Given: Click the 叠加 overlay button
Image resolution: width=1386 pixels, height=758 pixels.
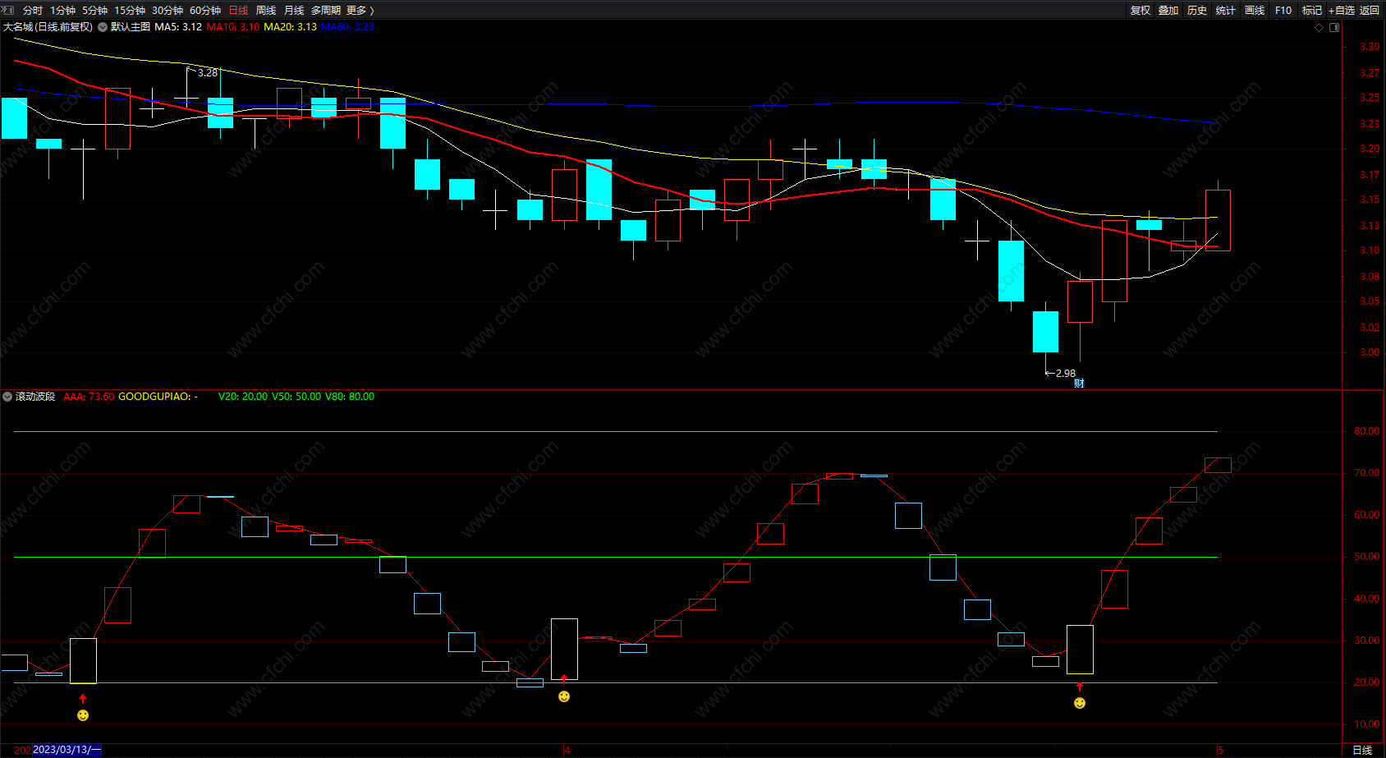Looking at the screenshot, I should [1168, 11].
